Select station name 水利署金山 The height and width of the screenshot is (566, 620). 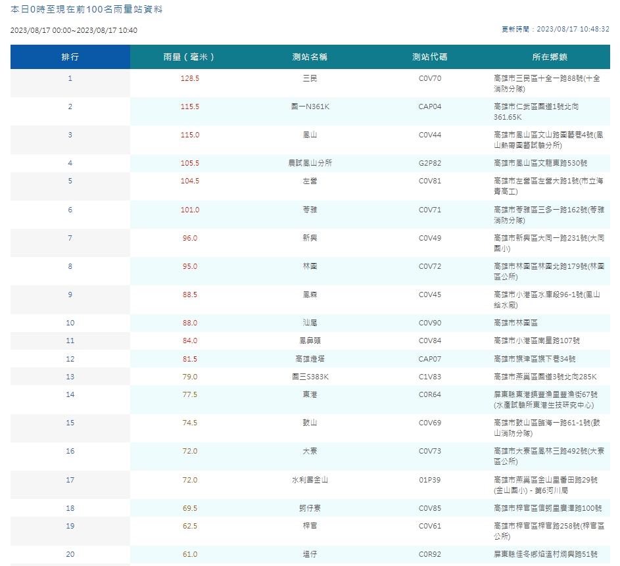pos(310,480)
